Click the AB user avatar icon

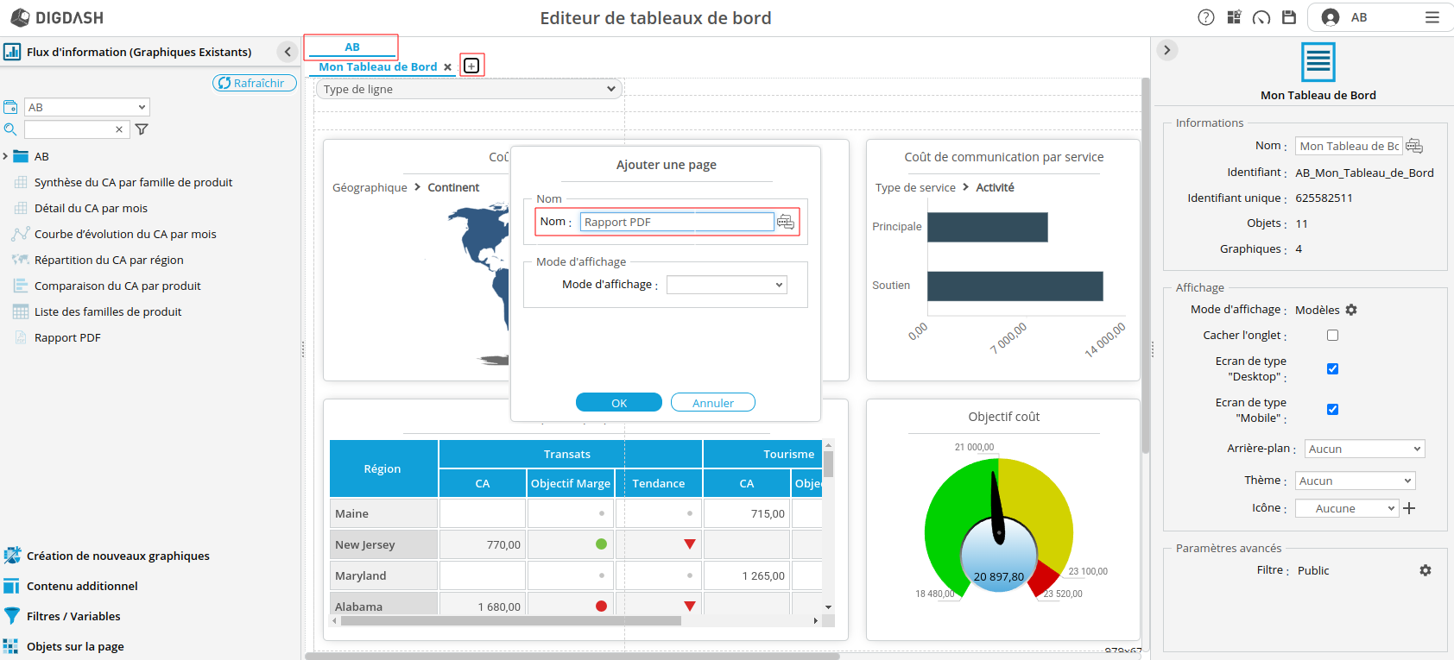point(1331,17)
